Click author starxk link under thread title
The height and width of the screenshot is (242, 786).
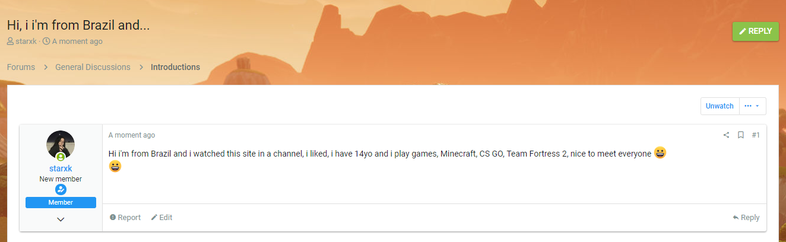26,42
